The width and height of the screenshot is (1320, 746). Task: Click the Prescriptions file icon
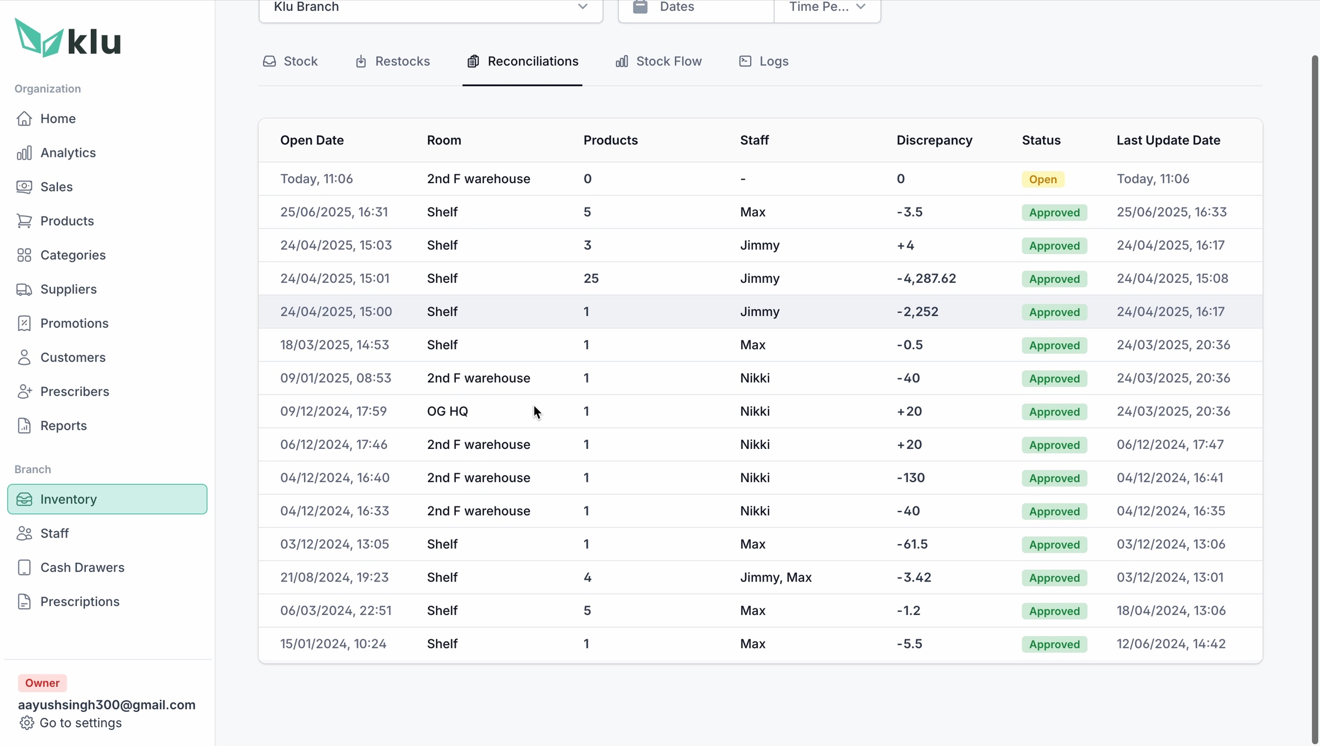click(x=24, y=601)
